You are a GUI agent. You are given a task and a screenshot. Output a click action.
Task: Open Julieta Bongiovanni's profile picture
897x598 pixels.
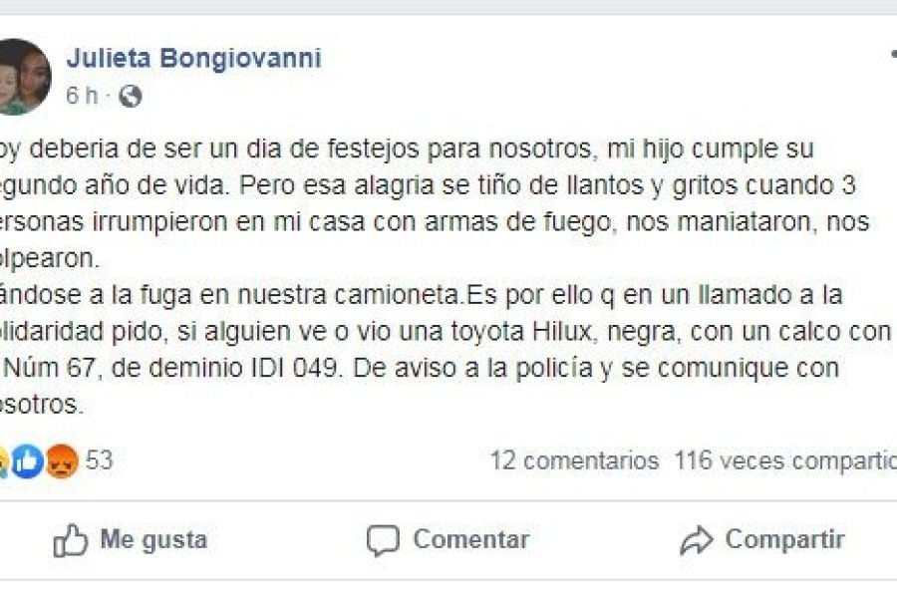pyautogui.click(x=24, y=77)
